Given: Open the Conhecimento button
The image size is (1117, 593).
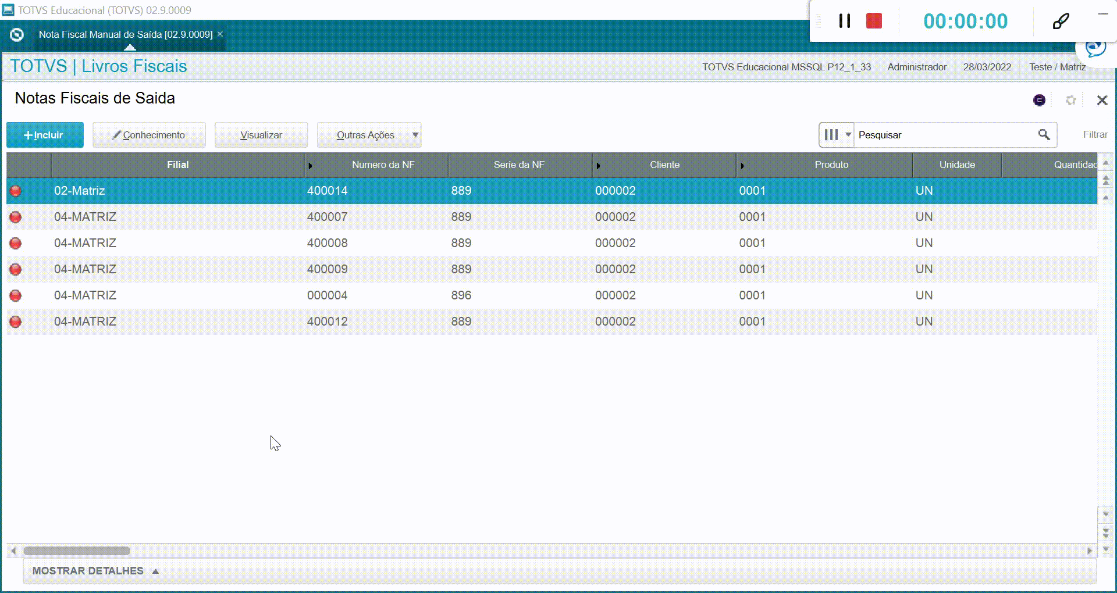Looking at the screenshot, I should pyautogui.click(x=149, y=135).
